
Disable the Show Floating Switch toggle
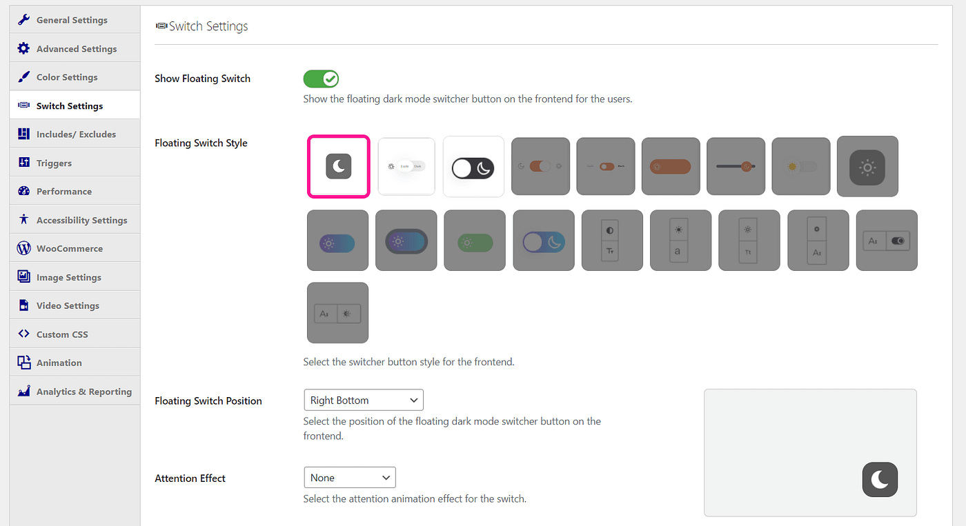(x=321, y=79)
